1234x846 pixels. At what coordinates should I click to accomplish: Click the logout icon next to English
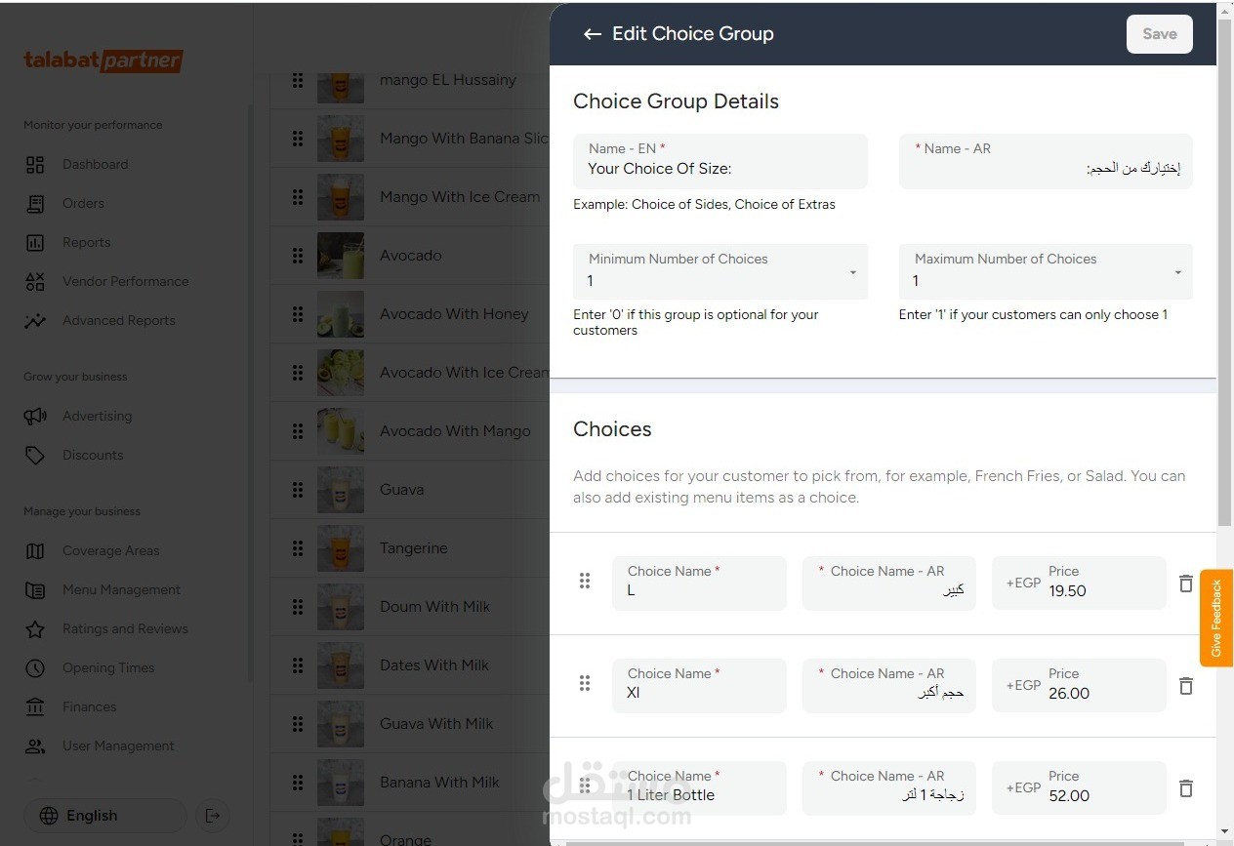(x=213, y=816)
